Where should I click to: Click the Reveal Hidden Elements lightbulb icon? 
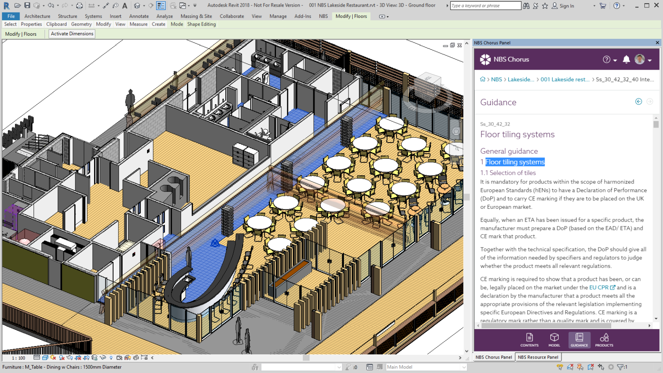111,358
